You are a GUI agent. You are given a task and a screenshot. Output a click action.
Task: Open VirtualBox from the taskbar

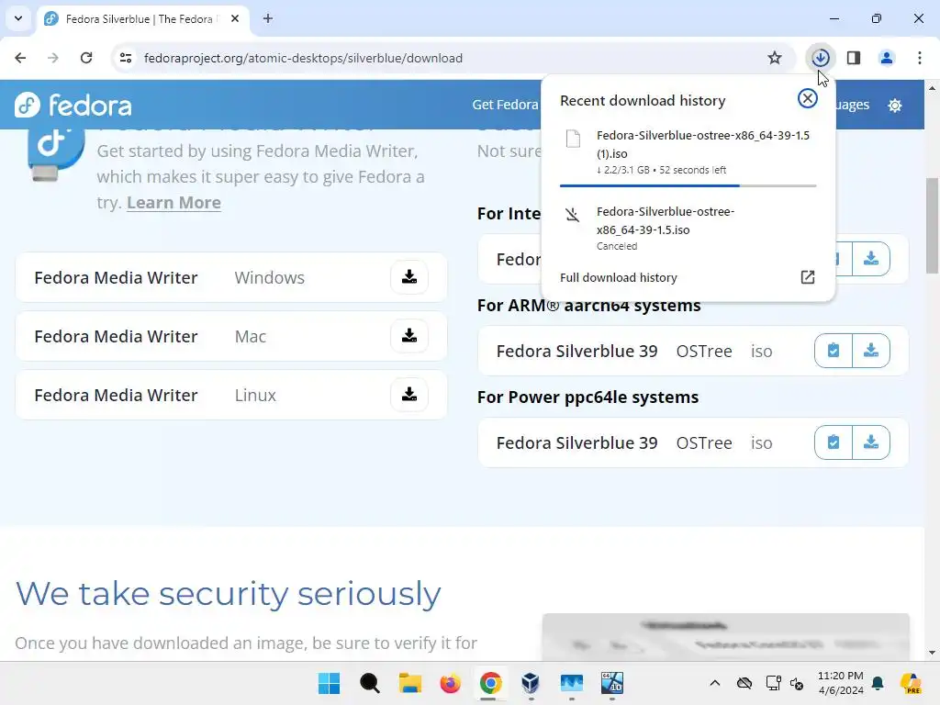coord(531,683)
